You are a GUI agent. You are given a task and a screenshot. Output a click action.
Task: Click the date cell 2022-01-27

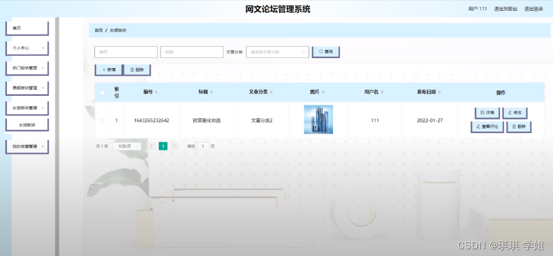430,121
